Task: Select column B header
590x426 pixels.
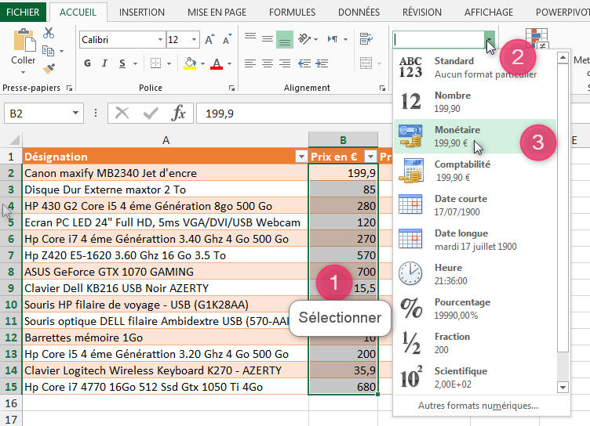Action: pos(343,140)
